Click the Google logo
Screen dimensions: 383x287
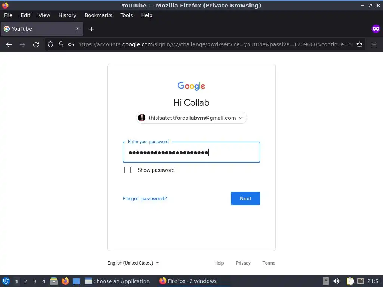pos(191,86)
